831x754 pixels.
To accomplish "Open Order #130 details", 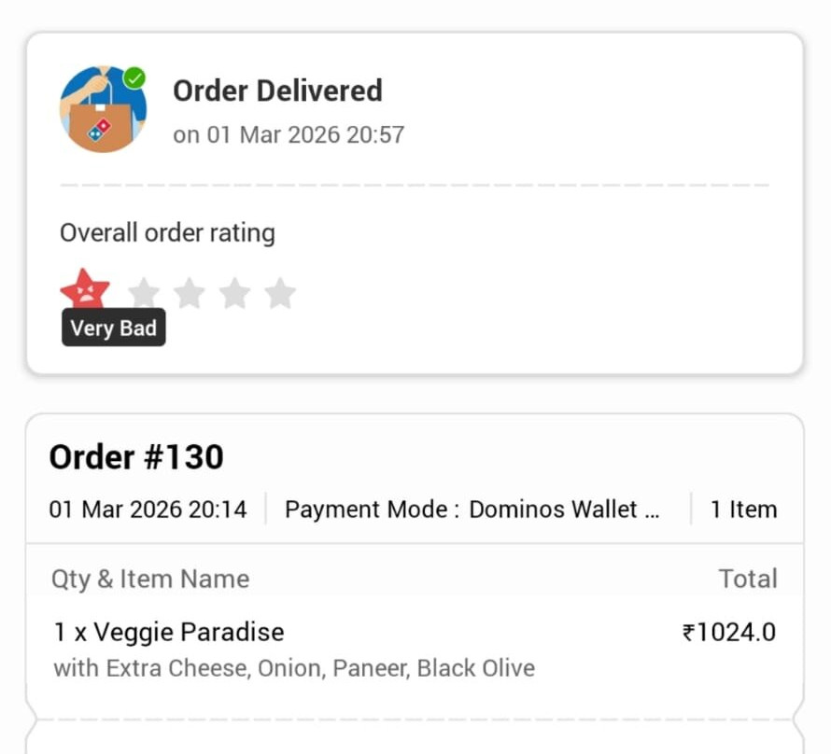I will point(136,457).
